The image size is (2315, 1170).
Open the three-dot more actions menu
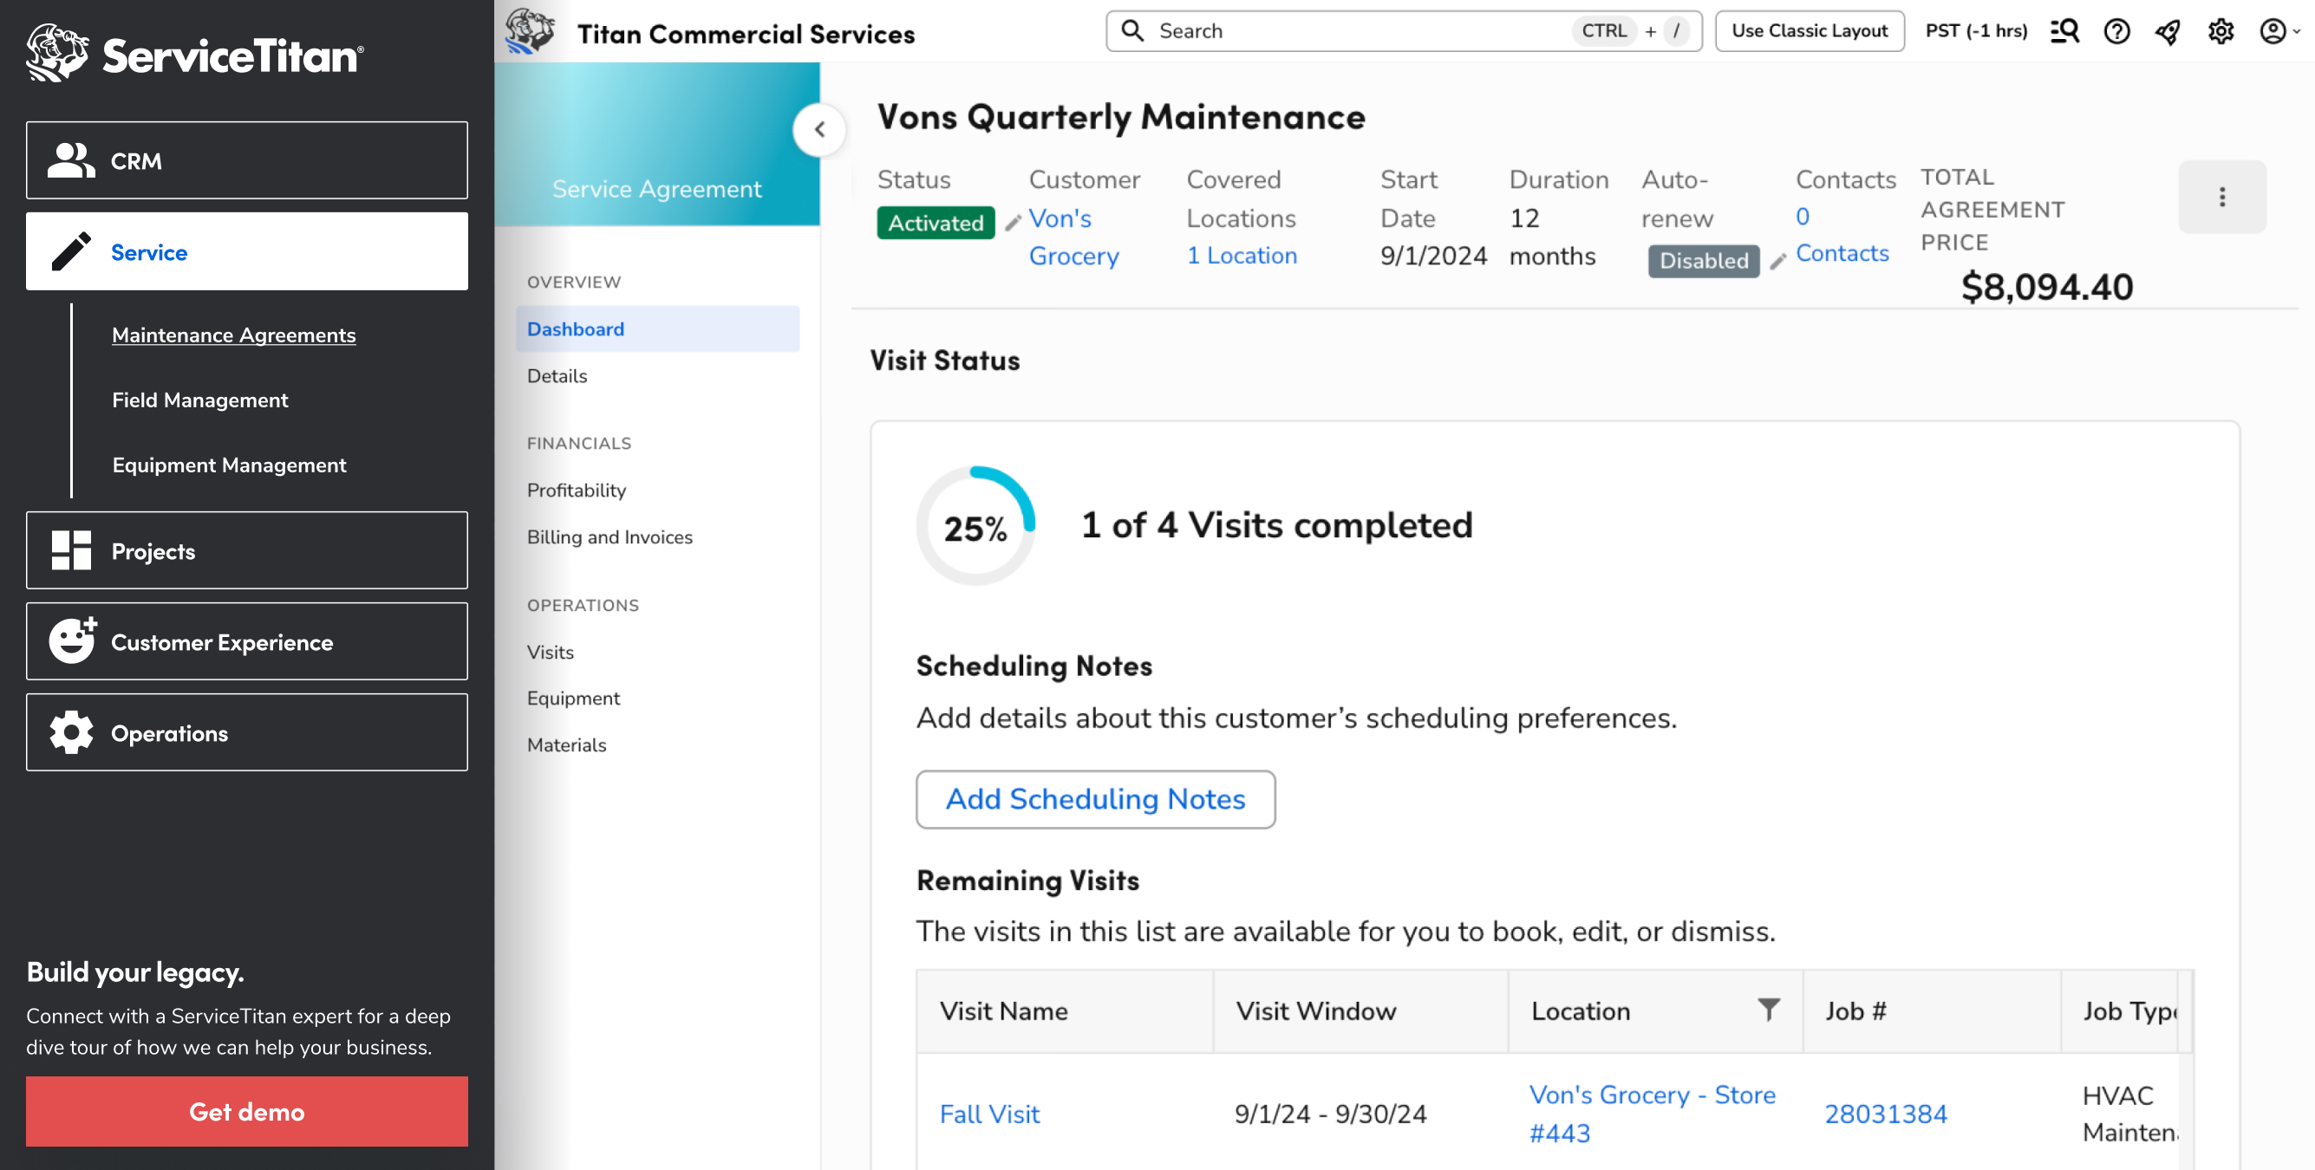point(2221,197)
